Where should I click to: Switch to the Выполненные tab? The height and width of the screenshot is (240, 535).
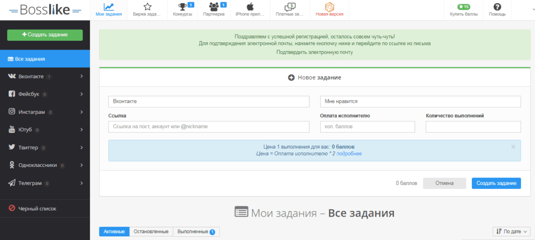(x=196, y=232)
